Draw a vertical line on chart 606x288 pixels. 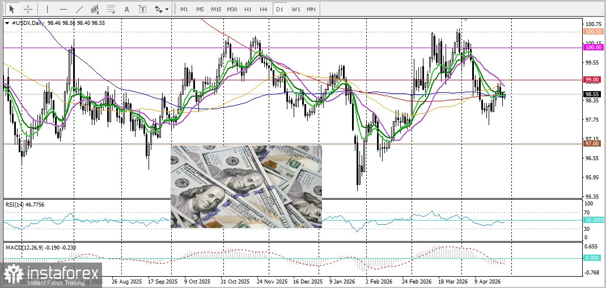[47, 10]
